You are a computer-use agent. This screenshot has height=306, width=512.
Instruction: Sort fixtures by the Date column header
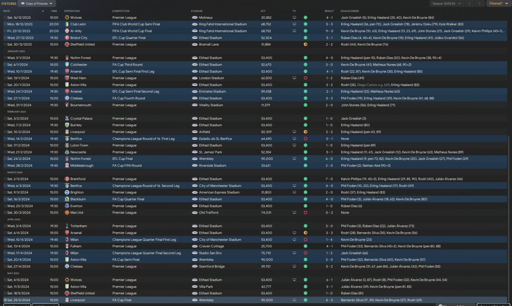[x=6, y=11]
